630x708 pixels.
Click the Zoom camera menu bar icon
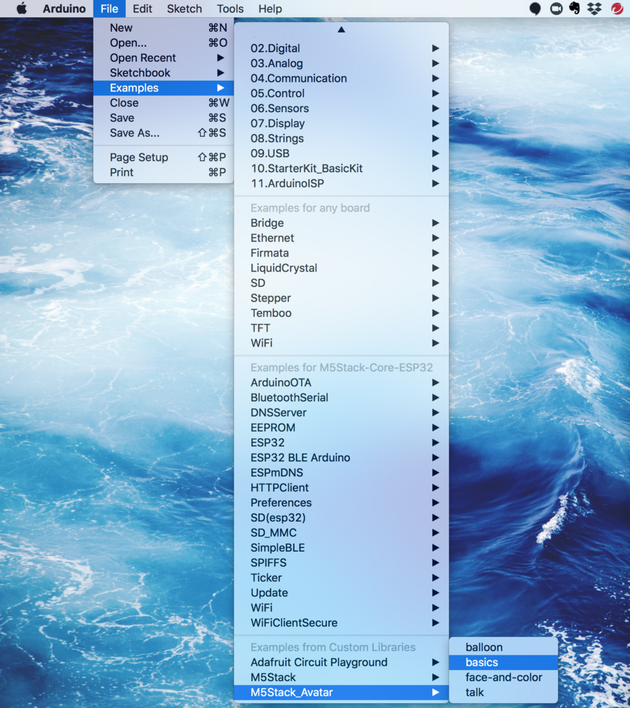click(x=557, y=8)
